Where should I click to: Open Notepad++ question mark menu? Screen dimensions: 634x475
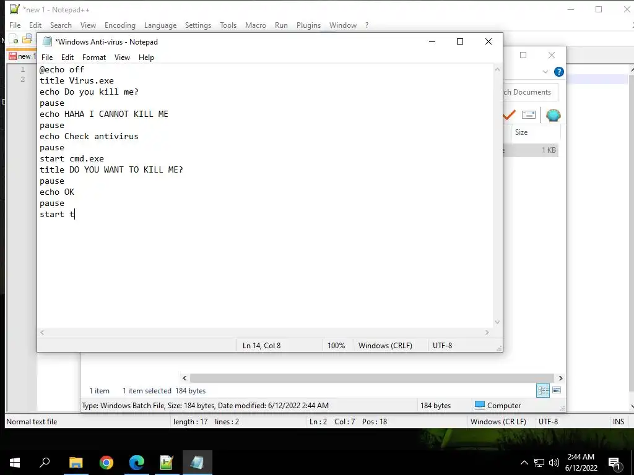click(367, 25)
